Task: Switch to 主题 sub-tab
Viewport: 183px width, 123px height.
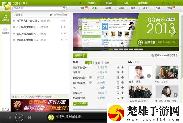Action: pos(121,9)
